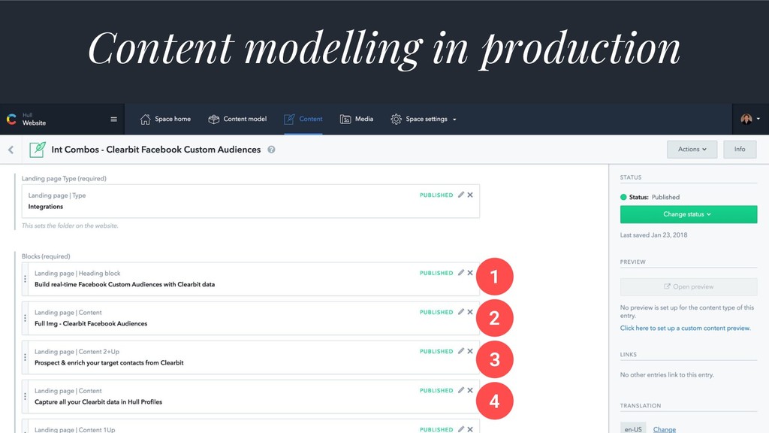Image resolution: width=769 pixels, height=433 pixels.
Task: Click the Status: Published indicator
Action: [x=650, y=198]
